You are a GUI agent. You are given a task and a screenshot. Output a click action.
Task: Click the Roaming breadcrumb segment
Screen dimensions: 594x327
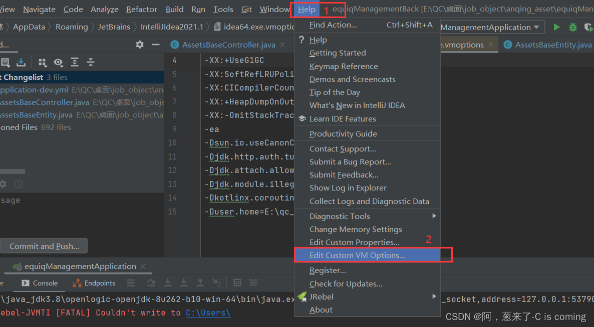[72, 27]
